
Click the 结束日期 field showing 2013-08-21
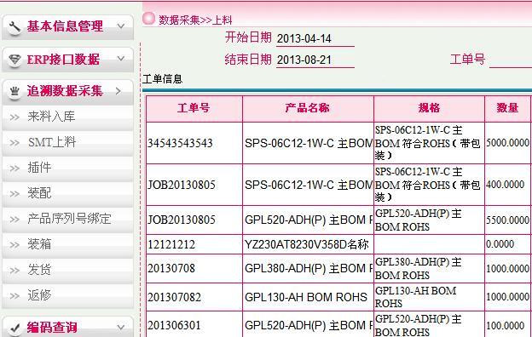(315, 60)
